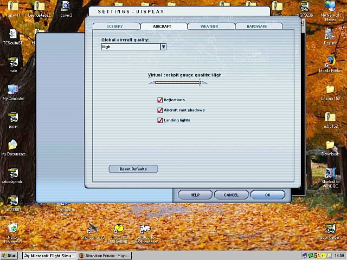Disable the Landing lights checkbox
This screenshot has height=260, width=347.
coord(160,120)
